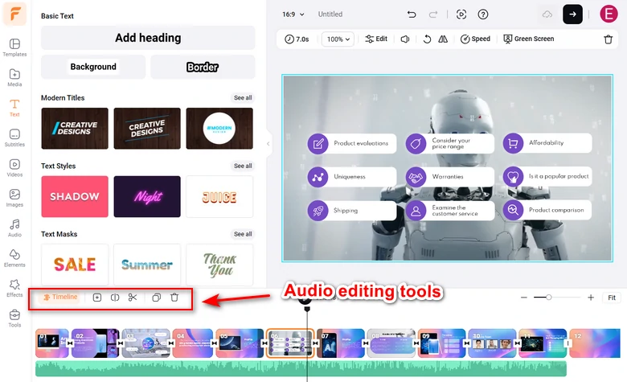The height and width of the screenshot is (382, 627).
Task: Add Border text style
Action: [203, 67]
